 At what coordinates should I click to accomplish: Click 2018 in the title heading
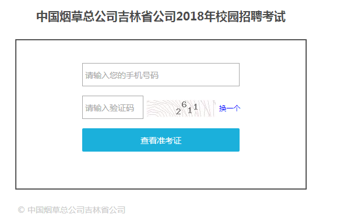(190, 16)
